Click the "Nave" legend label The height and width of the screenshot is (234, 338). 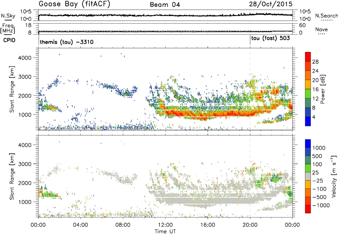point(322,29)
